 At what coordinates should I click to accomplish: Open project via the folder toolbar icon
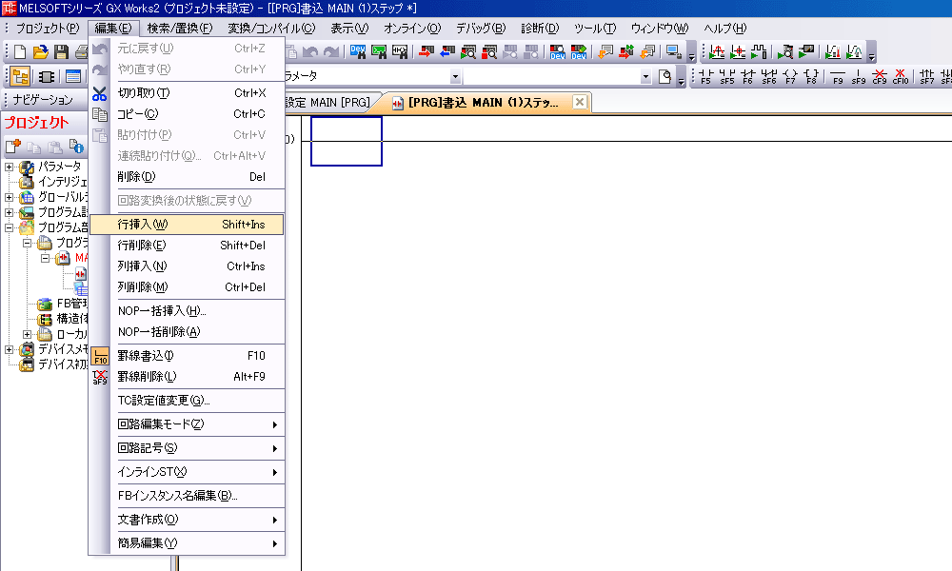tap(40, 52)
